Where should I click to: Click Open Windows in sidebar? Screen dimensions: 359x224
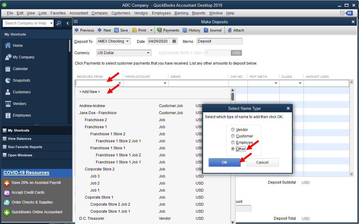tap(20, 155)
